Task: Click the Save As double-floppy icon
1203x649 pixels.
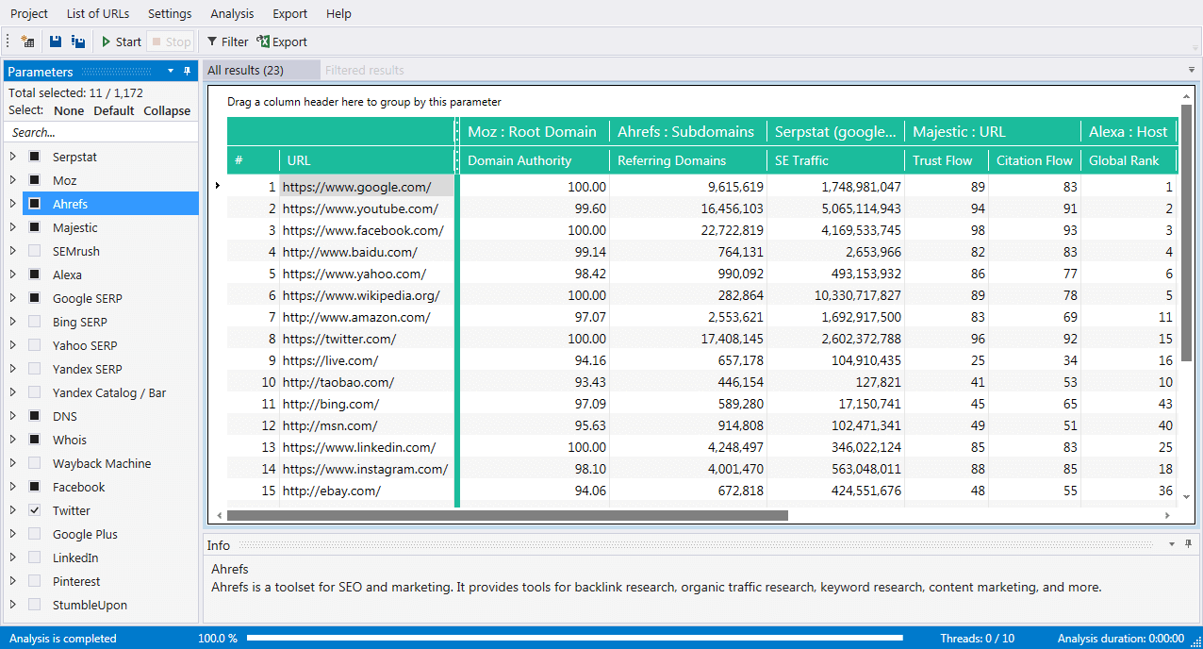Action: coord(78,42)
